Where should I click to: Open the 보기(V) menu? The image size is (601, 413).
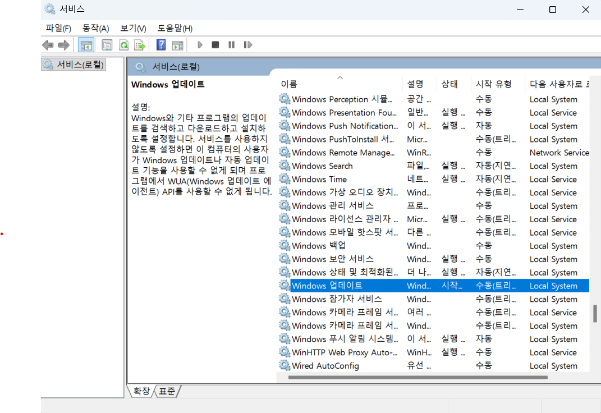tap(133, 28)
